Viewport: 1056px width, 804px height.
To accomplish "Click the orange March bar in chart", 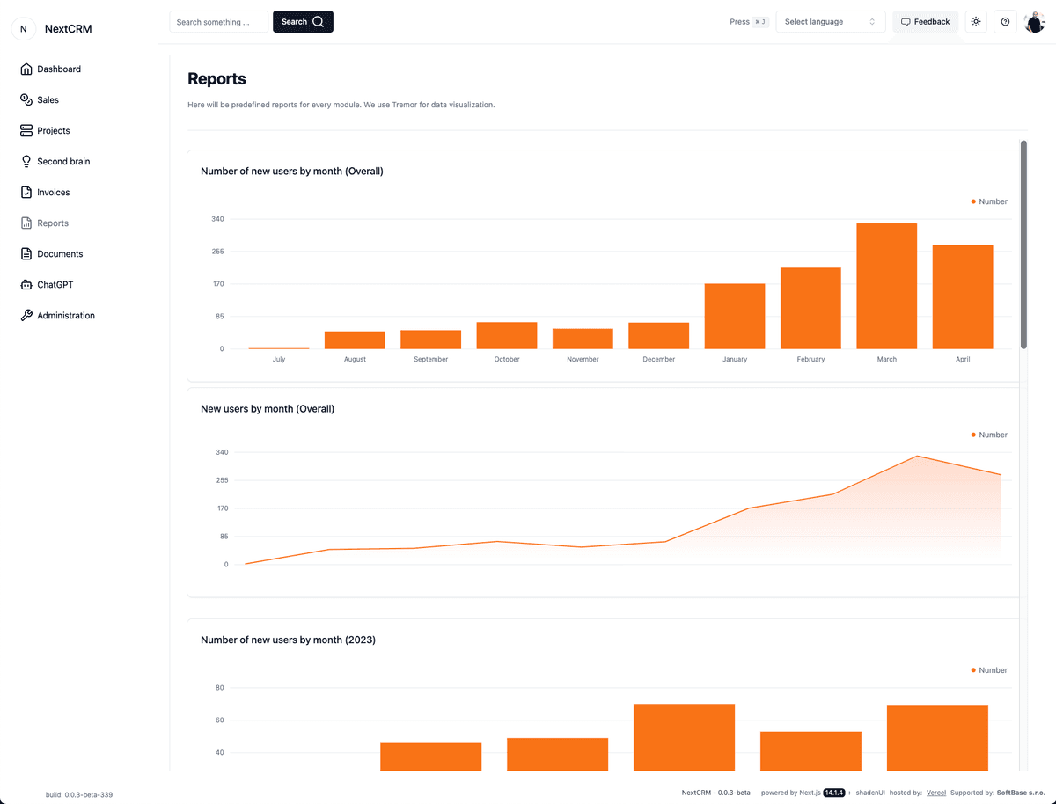I will click(x=886, y=286).
